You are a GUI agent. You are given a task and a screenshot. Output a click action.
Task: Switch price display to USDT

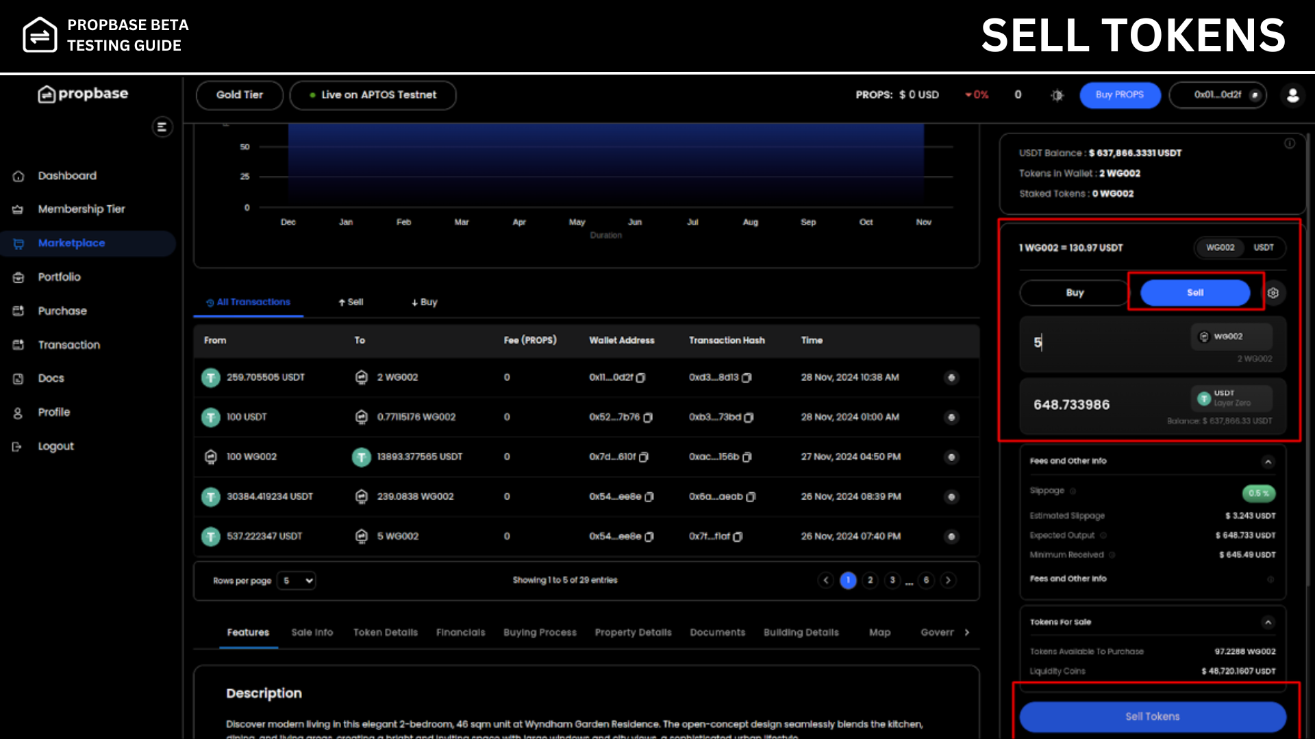[1263, 248]
